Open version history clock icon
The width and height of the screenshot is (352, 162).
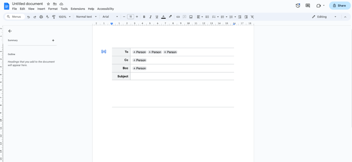tap(298, 5)
